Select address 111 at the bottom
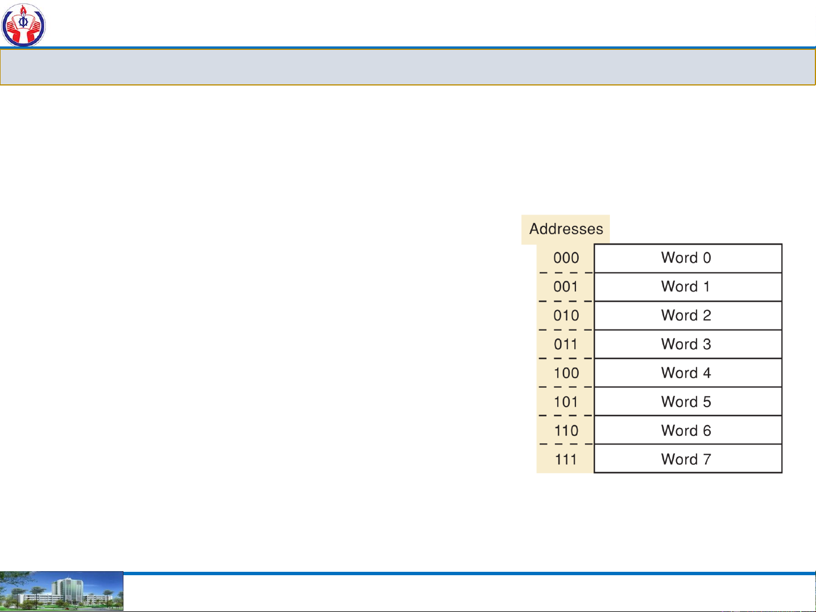The image size is (816, 612). 566,459
